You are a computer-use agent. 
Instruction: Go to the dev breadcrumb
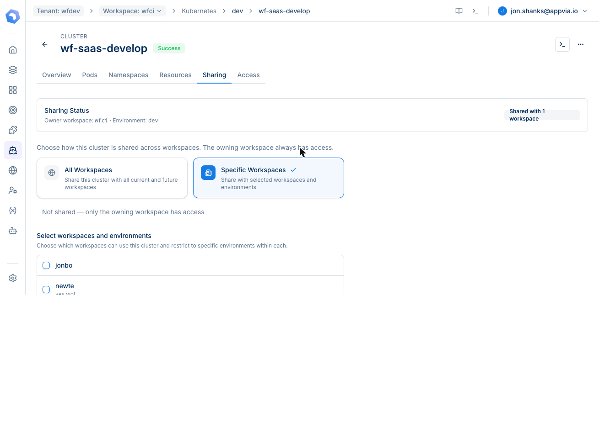(237, 11)
